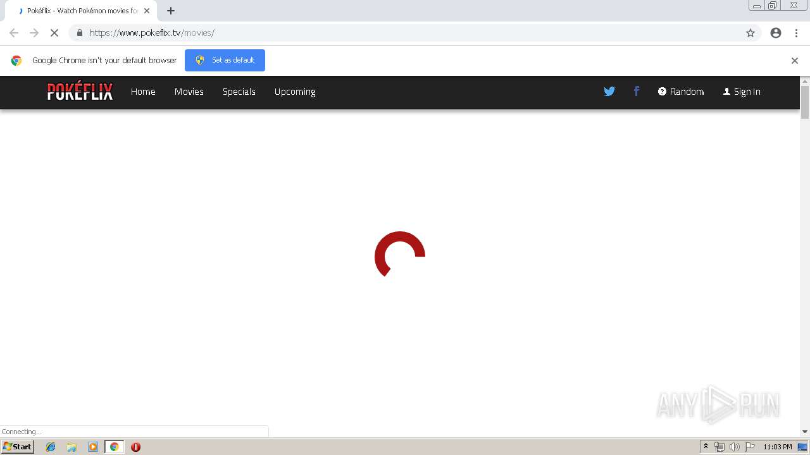Open the Twitter icon link
Image resolution: width=810 pixels, height=455 pixels.
point(609,92)
